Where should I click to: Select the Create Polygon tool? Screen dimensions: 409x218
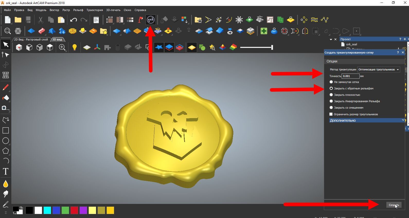pos(6,151)
